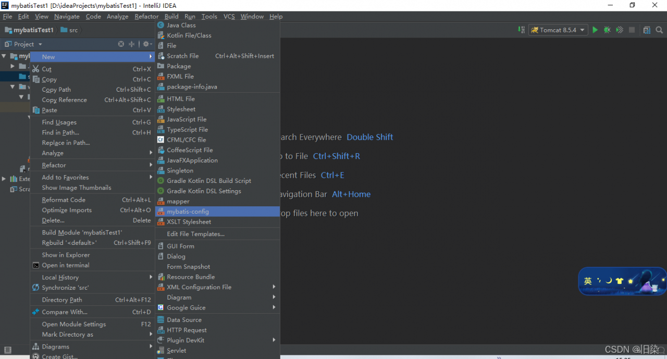This screenshot has height=359, width=667.
Task: Click the HTTP Request icon
Action: click(161, 330)
